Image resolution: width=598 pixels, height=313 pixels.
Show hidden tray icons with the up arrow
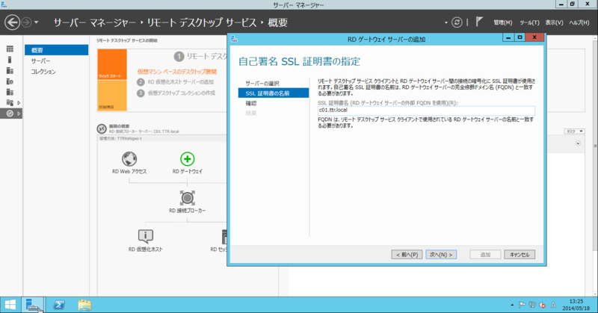pos(512,305)
